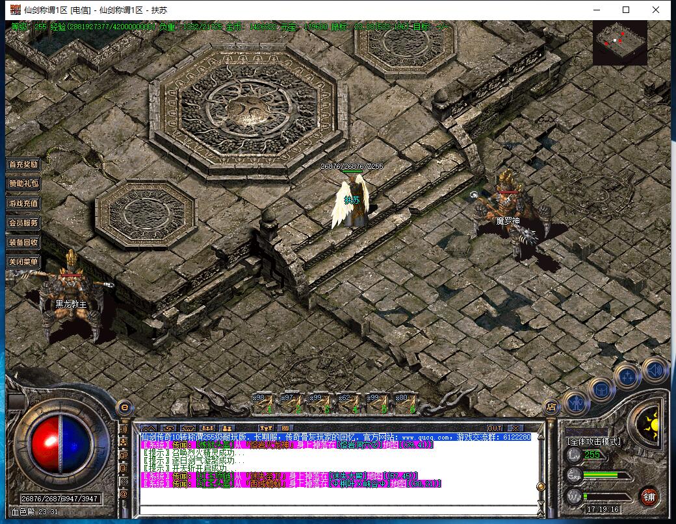This screenshot has height=524, width=676.
Task: Click the level value 255 in status panel
Action: [592, 455]
